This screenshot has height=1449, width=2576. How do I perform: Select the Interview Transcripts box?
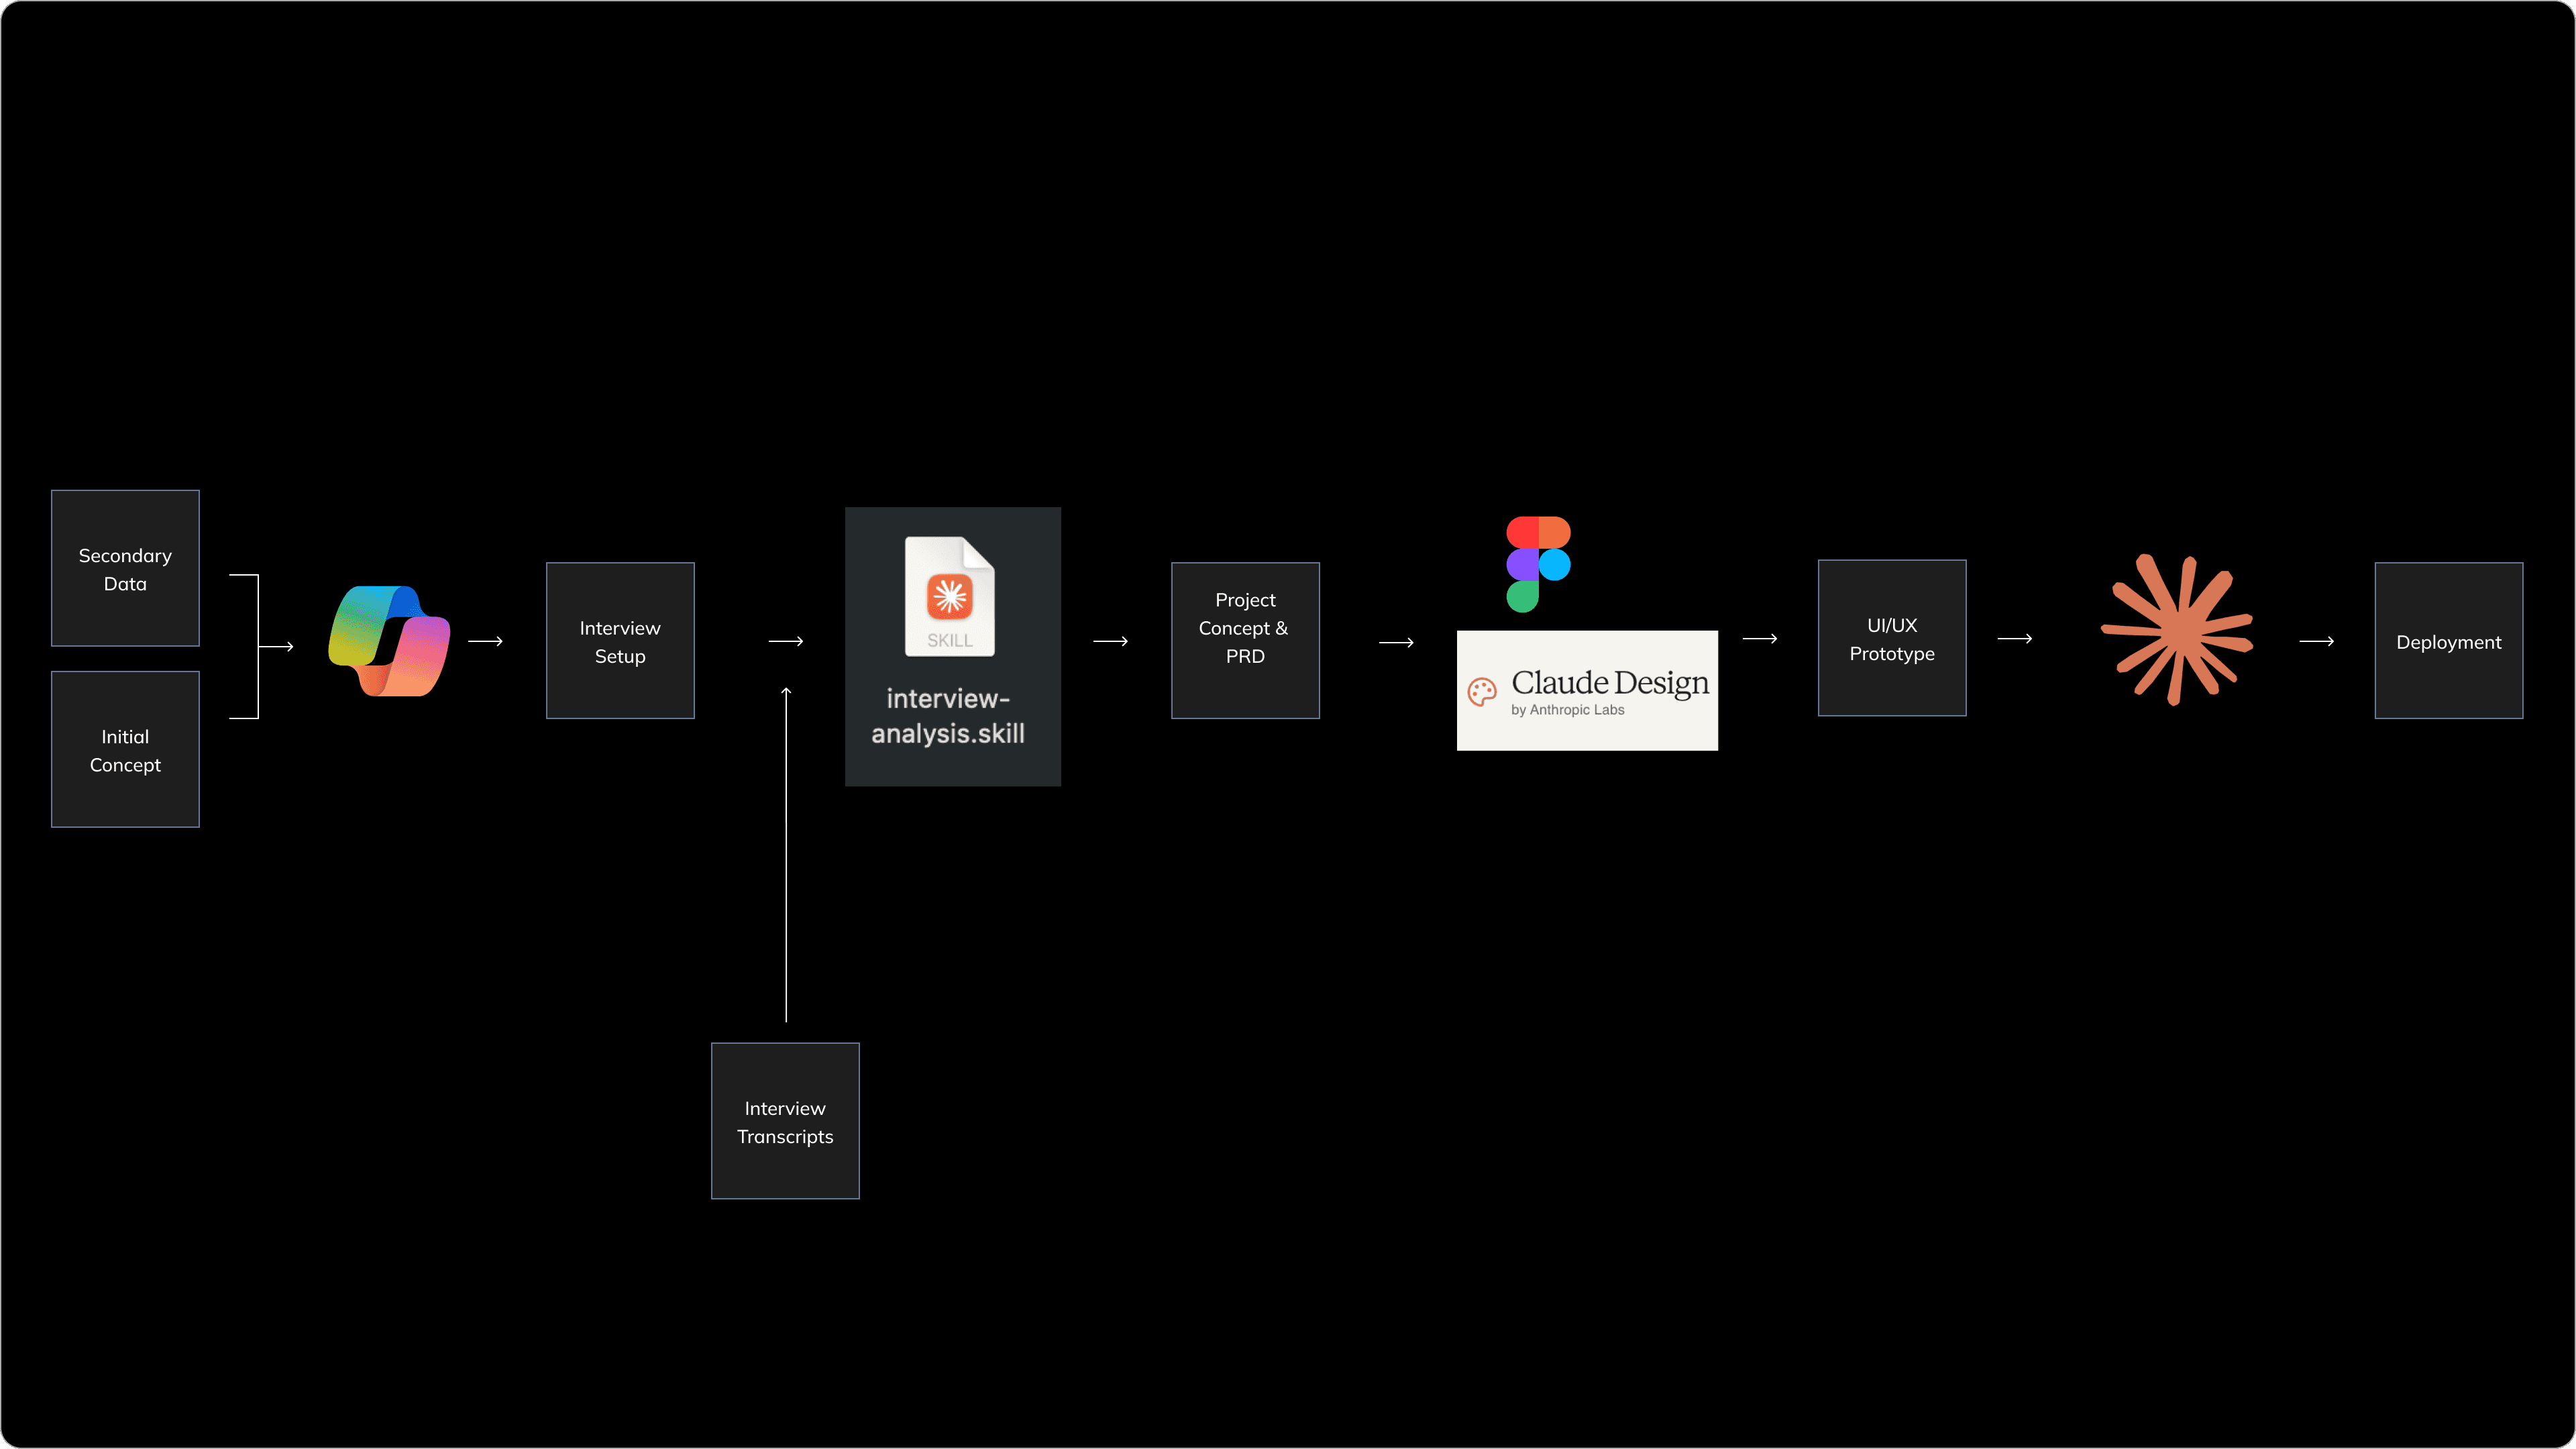[785, 1121]
